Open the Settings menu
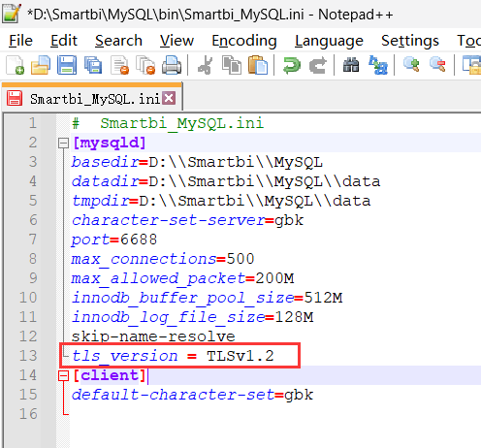 (x=410, y=41)
